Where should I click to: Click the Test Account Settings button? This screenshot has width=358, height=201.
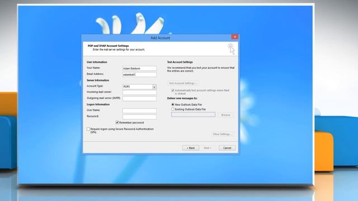183,83
